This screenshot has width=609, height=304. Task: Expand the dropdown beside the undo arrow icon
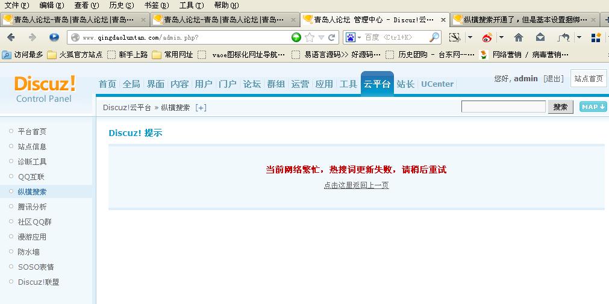click(x=579, y=37)
